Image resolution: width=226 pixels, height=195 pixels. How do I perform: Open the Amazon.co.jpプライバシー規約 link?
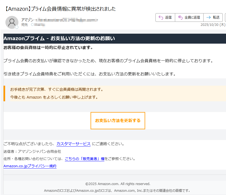coord(30,166)
